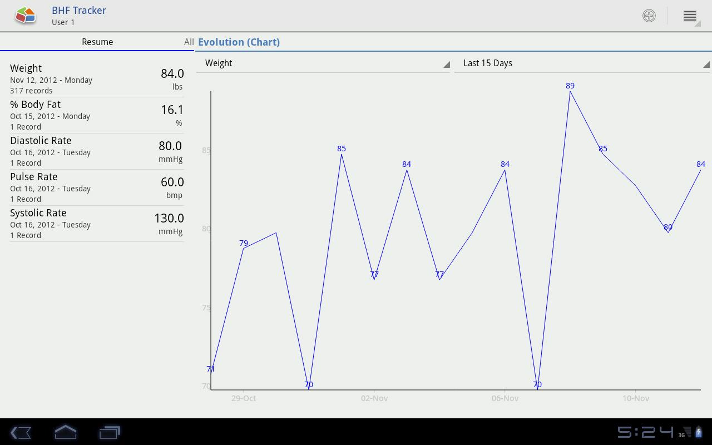Select the Diastolic Rate entry
The height and width of the screenshot is (445, 712).
pyautogui.click(x=97, y=151)
